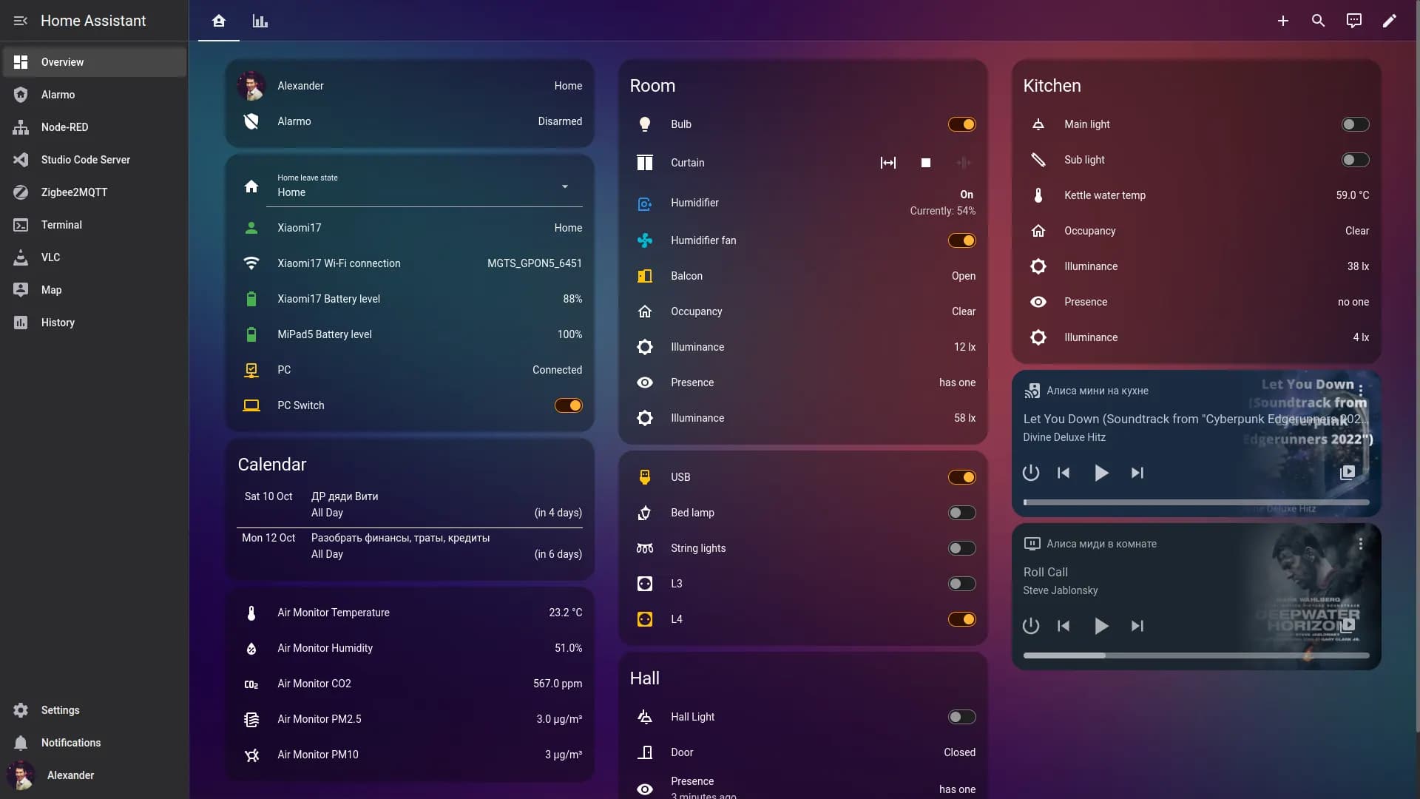
Task: Expand the Home leave state dropdown
Action: pos(424,186)
